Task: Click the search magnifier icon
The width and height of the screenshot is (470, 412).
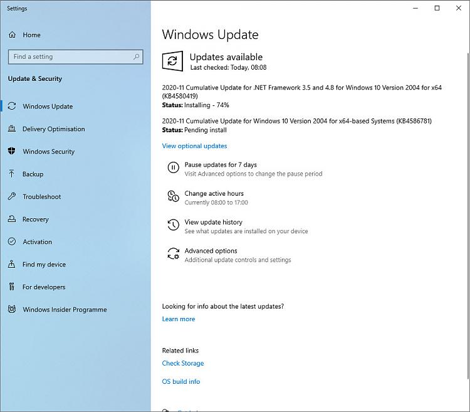Action: click(x=136, y=56)
